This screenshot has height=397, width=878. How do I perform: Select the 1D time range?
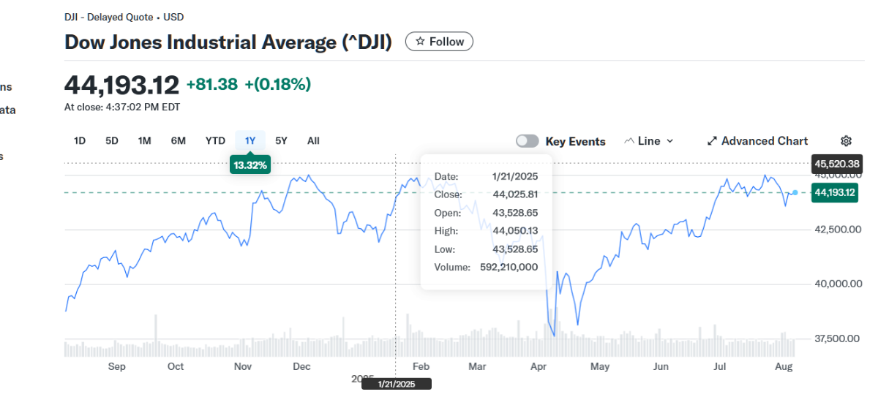(80, 141)
